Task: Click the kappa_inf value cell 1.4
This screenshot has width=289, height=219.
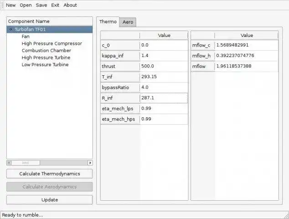Action: click(164, 56)
